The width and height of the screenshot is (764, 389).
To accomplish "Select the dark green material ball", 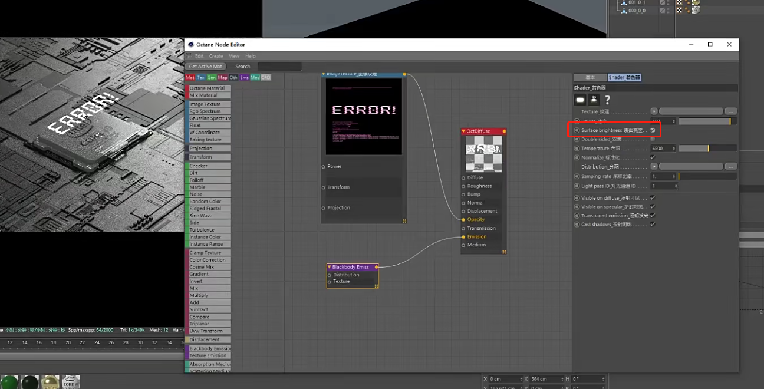I will [x=29, y=383].
